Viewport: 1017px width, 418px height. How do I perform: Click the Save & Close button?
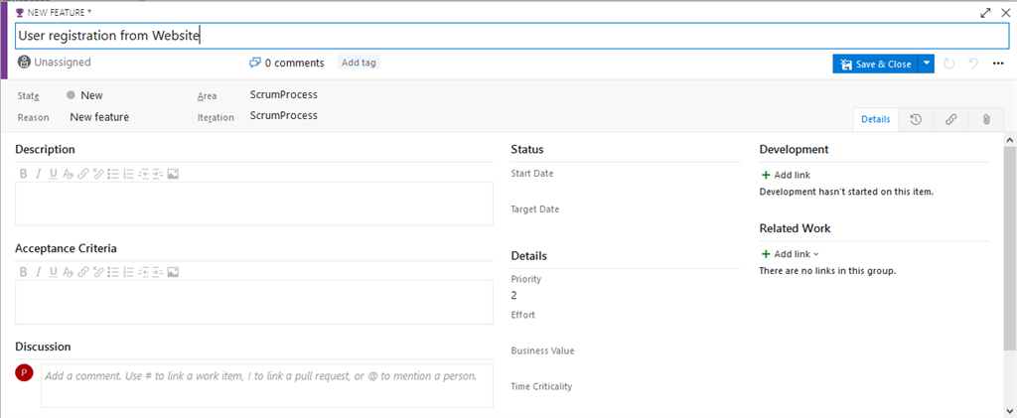[x=875, y=64]
